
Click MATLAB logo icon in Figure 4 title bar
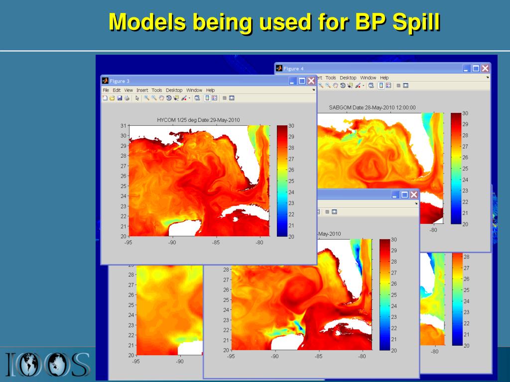[279, 69]
